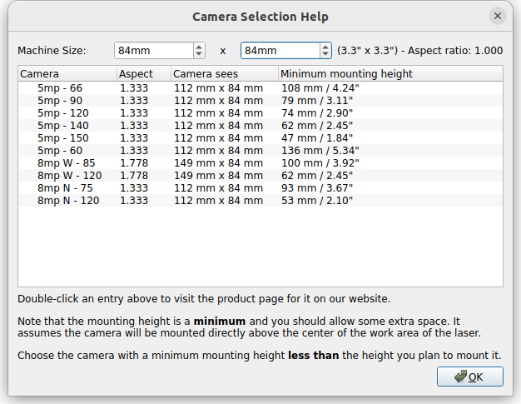Decrease machine height with down arrow

point(325,54)
